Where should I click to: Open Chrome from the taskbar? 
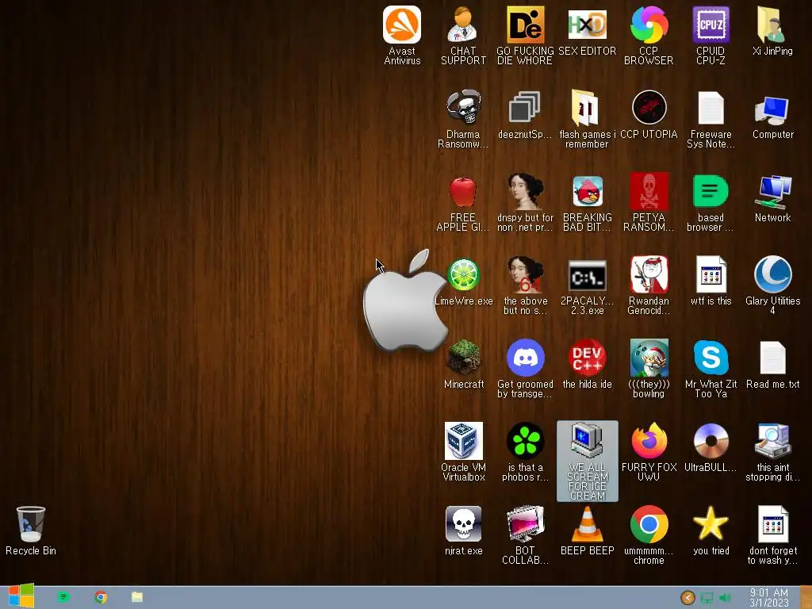(x=101, y=597)
